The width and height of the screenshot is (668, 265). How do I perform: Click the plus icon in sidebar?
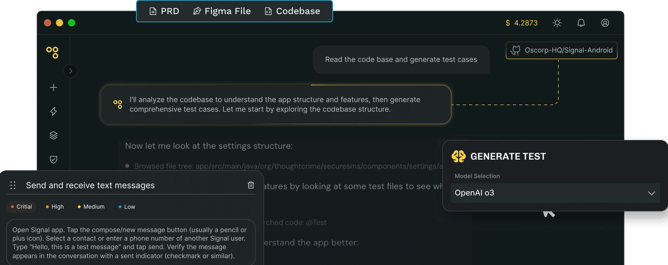tap(53, 87)
